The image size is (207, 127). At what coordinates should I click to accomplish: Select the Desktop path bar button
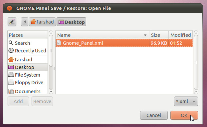72,22
